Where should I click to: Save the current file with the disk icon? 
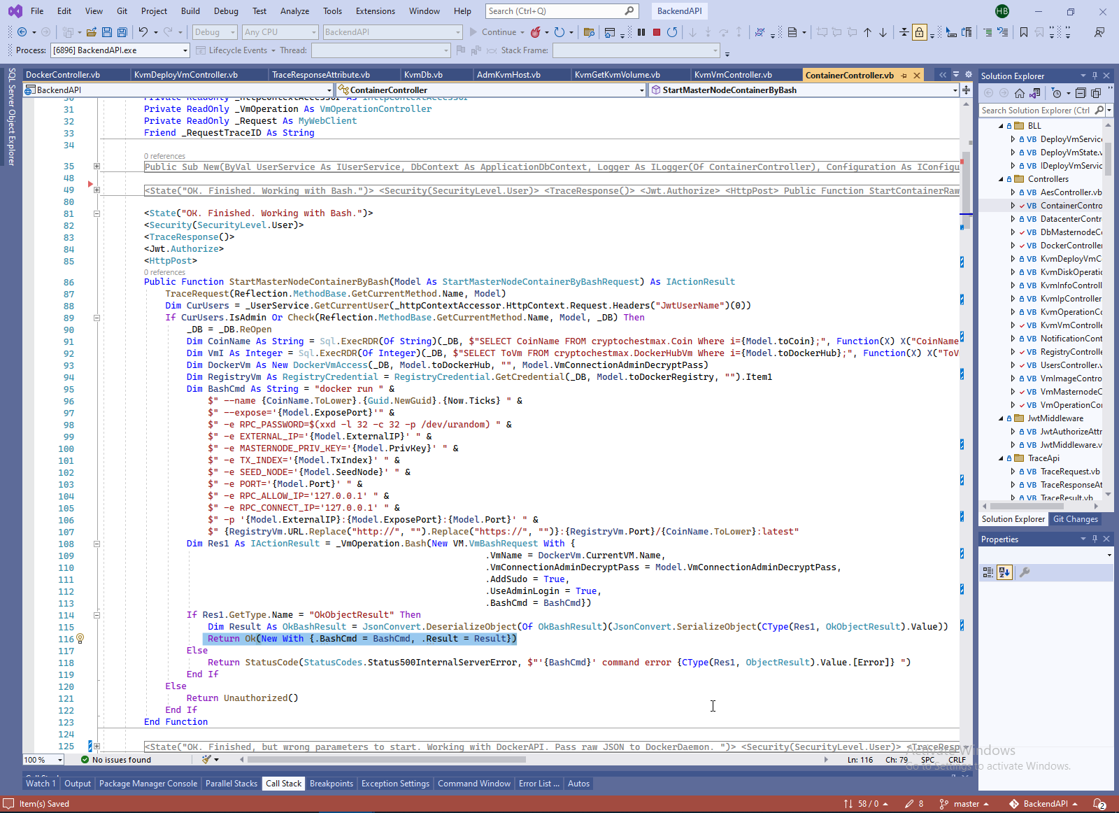(107, 32)
